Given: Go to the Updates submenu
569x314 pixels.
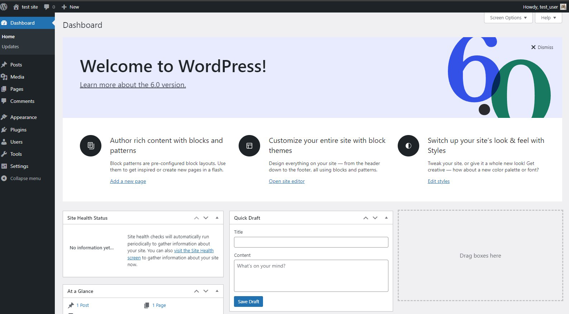Looking at the screenshot, I should (x=10, y=47).
